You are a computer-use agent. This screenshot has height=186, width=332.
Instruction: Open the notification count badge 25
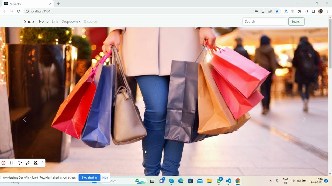point(326,181)
